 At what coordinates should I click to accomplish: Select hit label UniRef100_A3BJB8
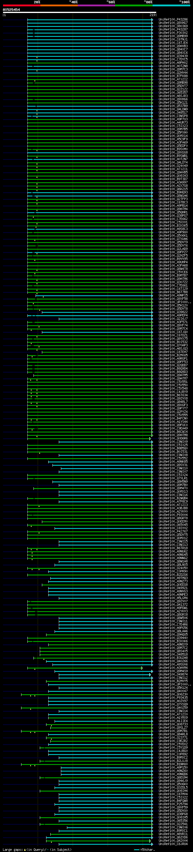173,508
